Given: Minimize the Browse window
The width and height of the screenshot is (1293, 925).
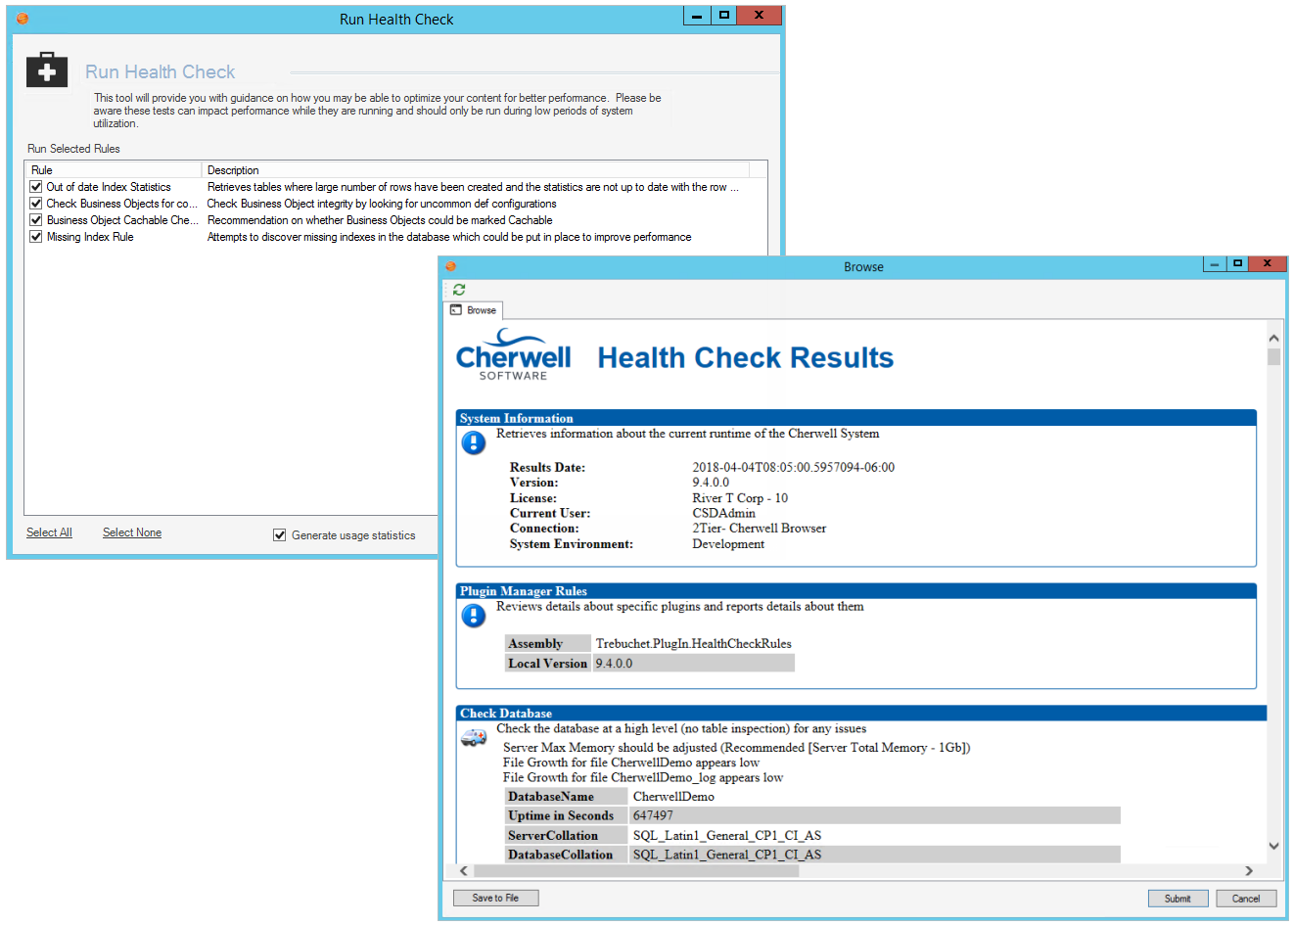Looking at the screenshot, I should pos(1214,264).
